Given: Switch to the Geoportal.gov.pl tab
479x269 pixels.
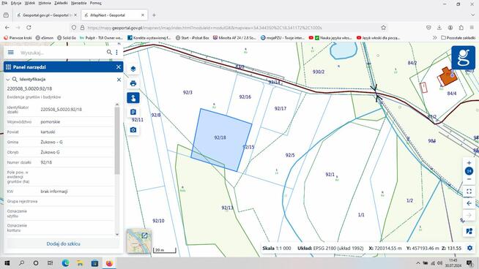Looking at the screenshot, I should [x=47, y=15].
